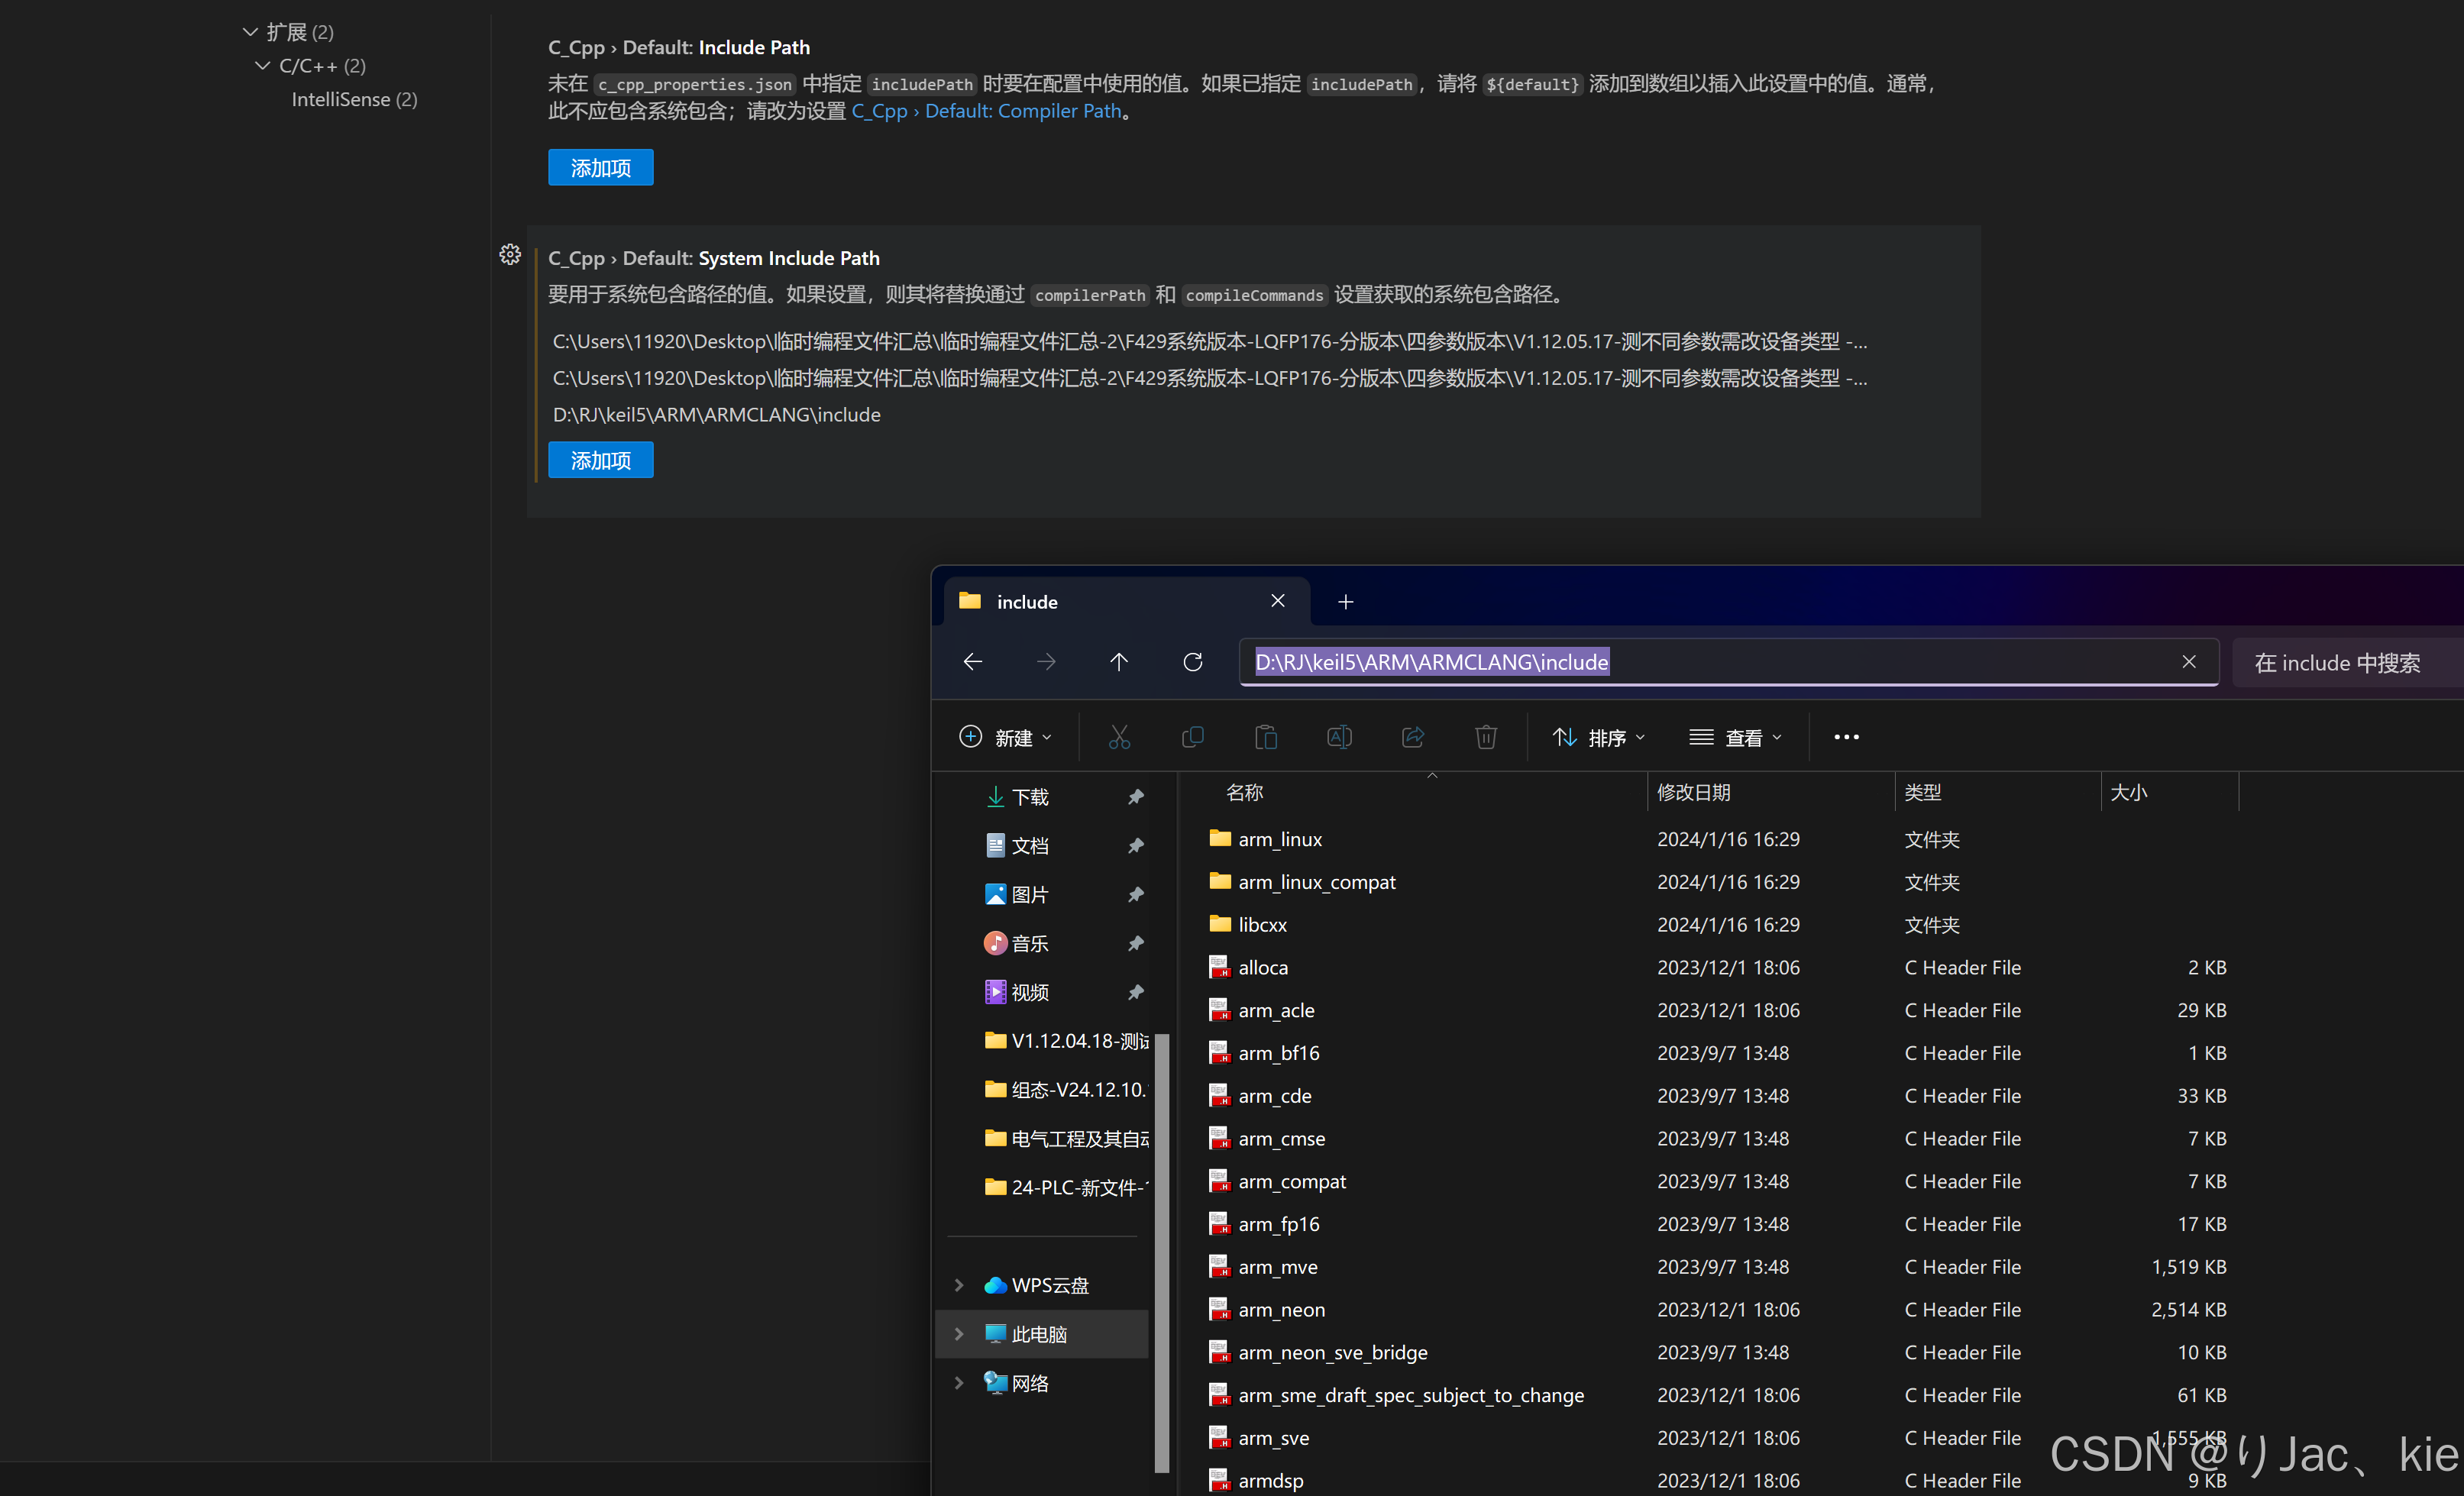Click the Rename icon in Explorer toolbar

click(1339, 737)
